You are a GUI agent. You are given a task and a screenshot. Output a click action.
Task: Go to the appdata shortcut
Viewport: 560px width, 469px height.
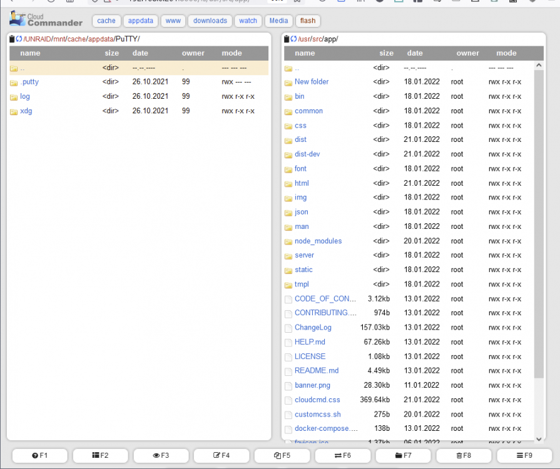[x=140, y=21]
